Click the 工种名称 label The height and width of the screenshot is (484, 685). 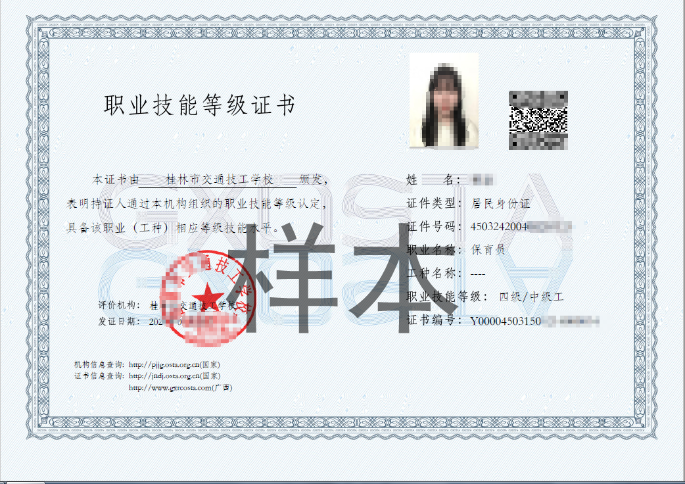(x=435, y=274)
